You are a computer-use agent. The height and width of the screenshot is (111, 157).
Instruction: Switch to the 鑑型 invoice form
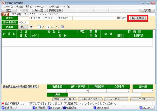(9, 10)
